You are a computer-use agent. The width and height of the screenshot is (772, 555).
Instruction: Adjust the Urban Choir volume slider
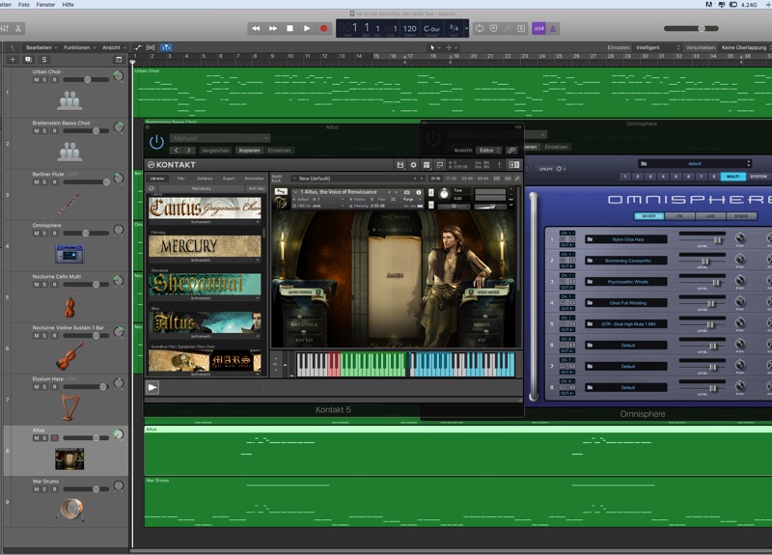tap(86, 80)
